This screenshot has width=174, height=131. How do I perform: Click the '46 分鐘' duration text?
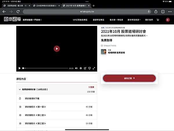click(x=89, y=115)
